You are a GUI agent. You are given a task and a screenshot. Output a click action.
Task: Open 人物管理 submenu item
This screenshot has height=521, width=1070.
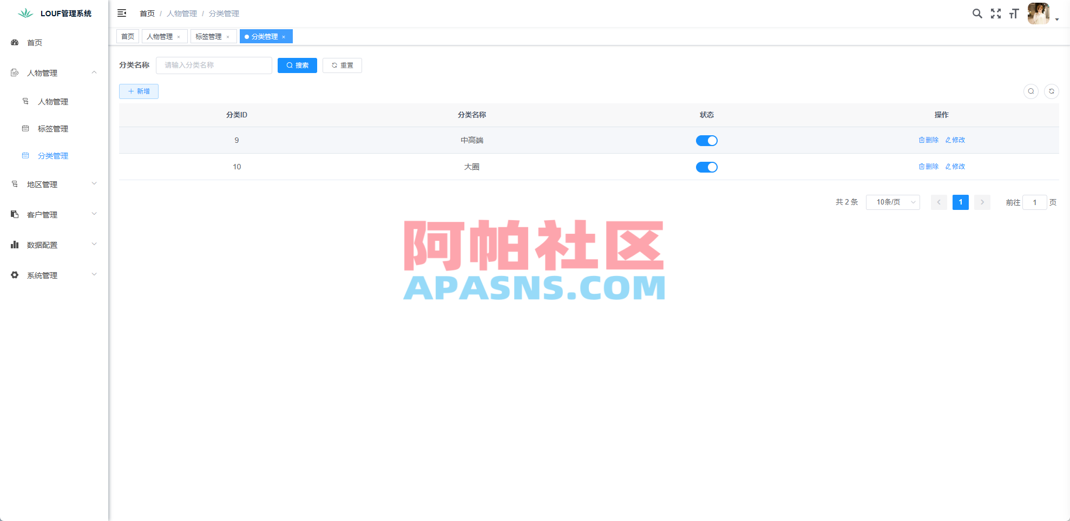[x=54, y=102]
